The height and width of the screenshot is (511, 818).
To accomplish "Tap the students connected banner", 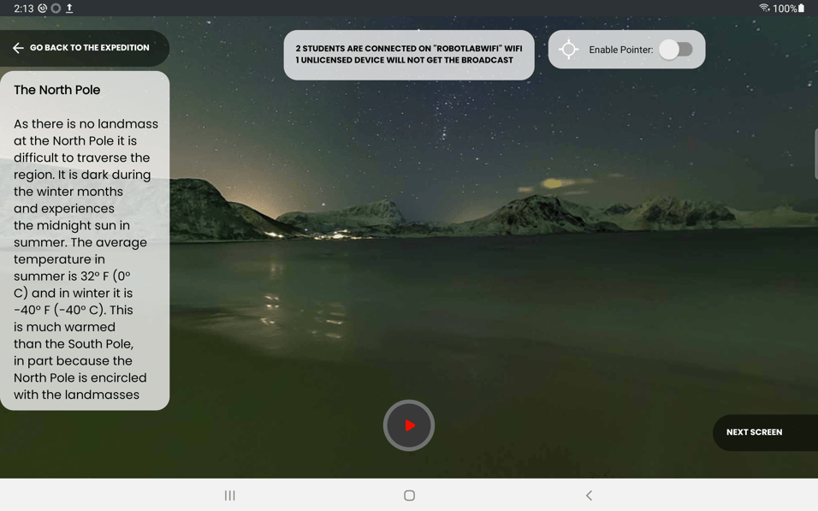I will [409, 55].
